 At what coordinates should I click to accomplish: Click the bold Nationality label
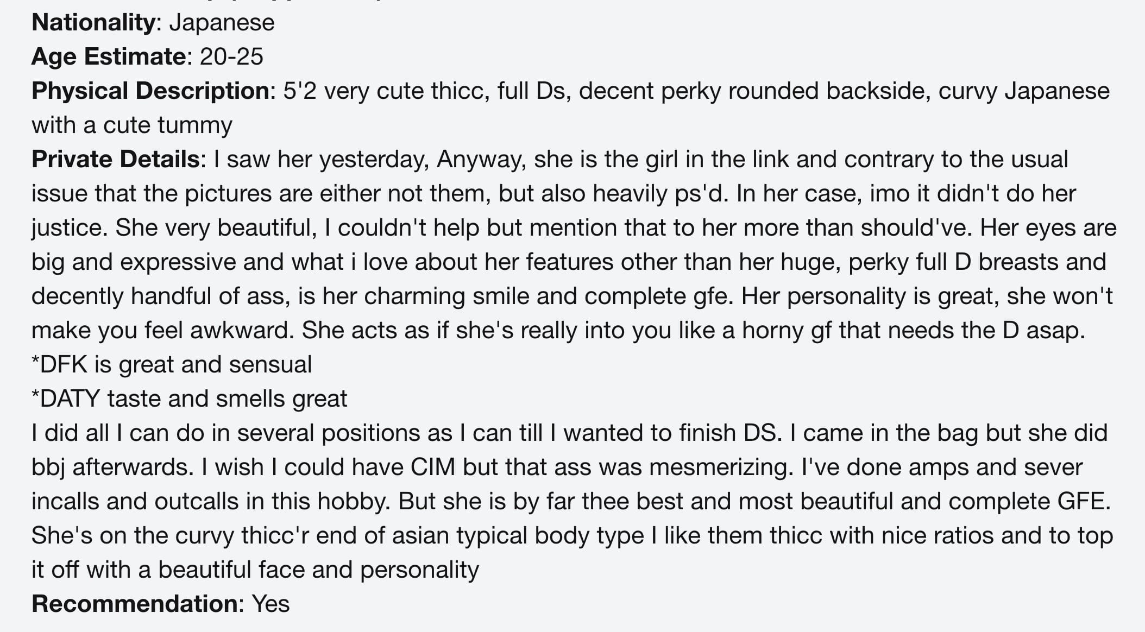coord(93,23)
